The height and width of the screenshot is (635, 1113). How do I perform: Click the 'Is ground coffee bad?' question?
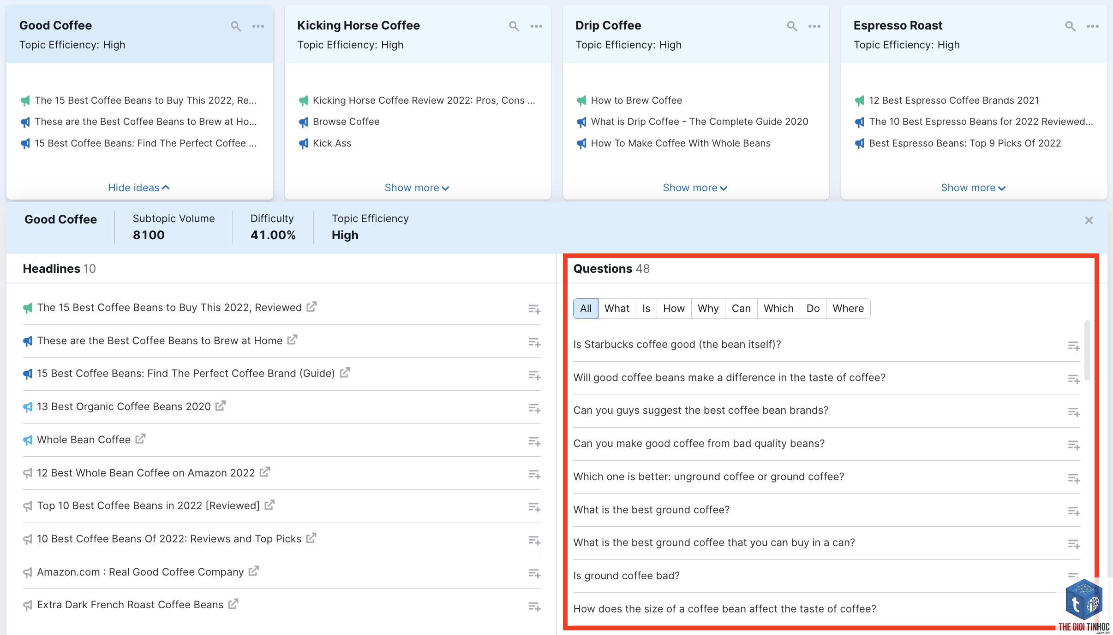tap(626, 576)
